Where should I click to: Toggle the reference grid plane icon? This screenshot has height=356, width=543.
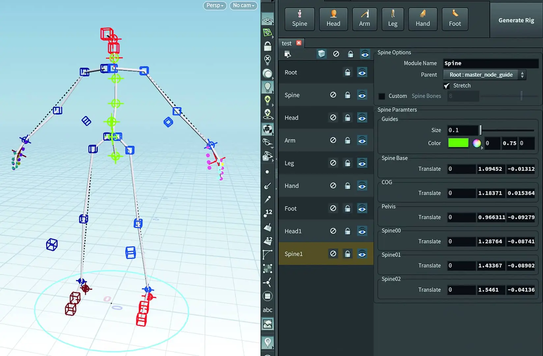click(x=267, y=20)
